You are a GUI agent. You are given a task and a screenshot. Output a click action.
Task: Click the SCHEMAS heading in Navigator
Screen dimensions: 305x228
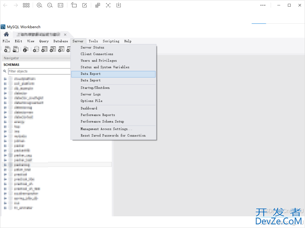11,65
